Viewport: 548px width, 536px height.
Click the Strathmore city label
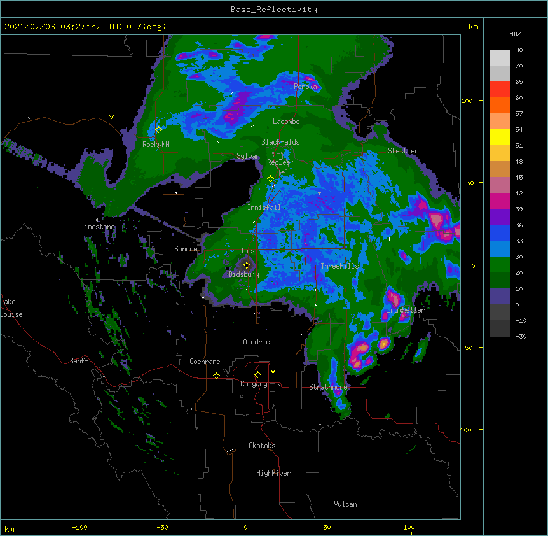(x=328, y=387)
